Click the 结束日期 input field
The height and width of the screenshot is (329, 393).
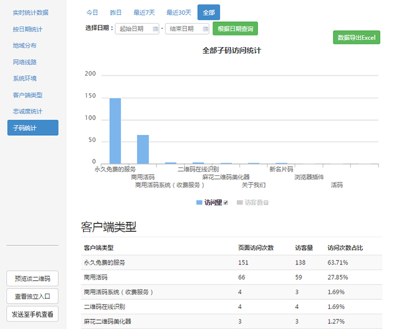pos(183,29)
